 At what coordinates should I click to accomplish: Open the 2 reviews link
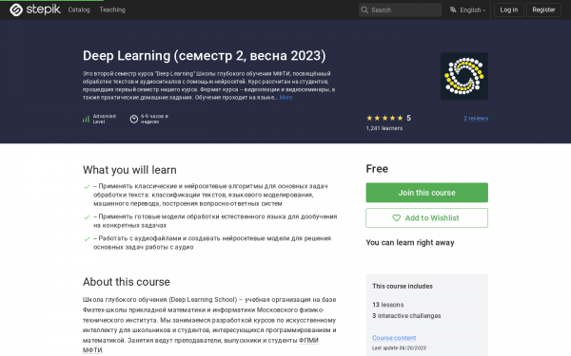[476, 118]
